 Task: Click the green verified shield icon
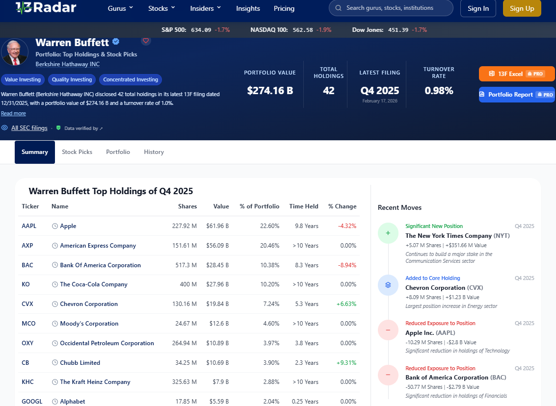coord(58,128)
